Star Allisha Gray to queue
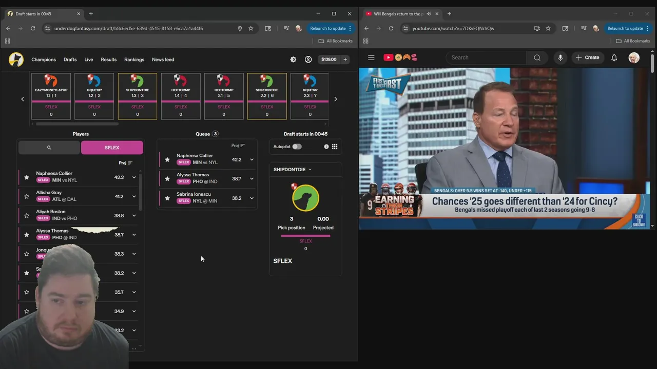 tap(27, 196)
